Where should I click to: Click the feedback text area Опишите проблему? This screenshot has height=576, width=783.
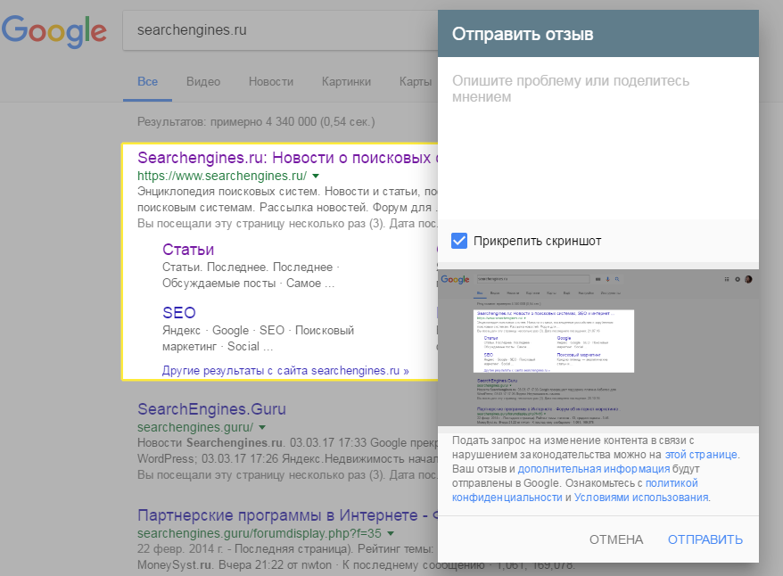598,138
